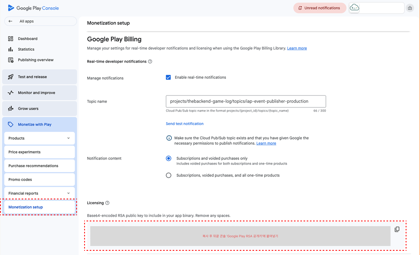420x255 pixels.
Task: Open the Products menu item
Action: click(x=40, y=138)
